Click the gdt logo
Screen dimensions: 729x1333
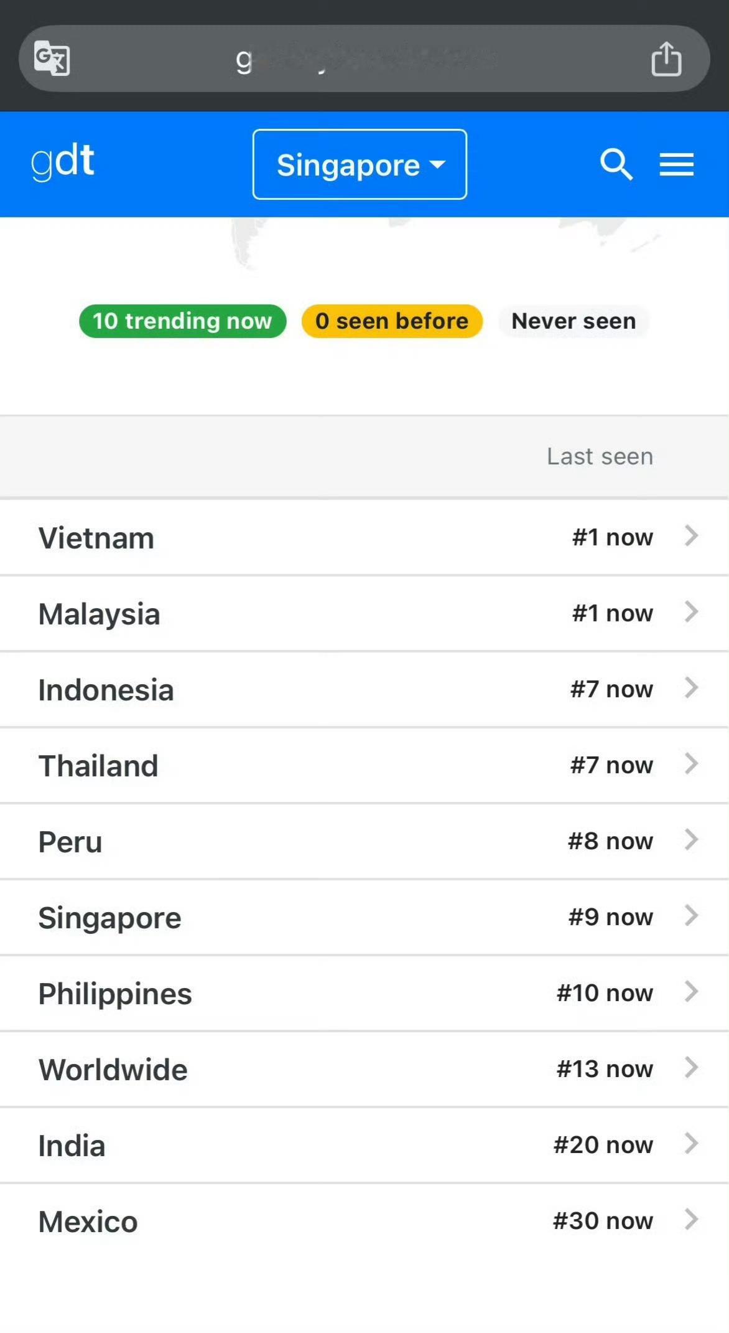(x=63, y=161)
